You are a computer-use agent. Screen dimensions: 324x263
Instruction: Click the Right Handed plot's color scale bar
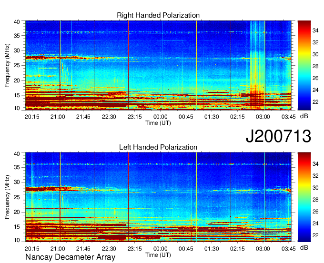(304, 65)
